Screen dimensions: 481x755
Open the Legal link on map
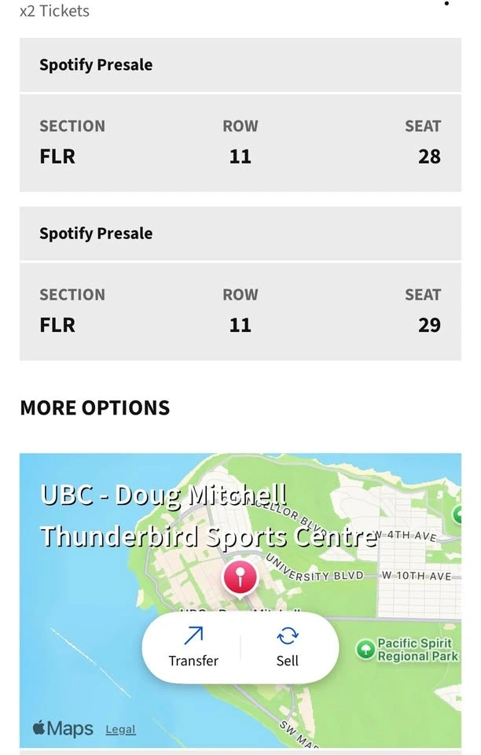point(120,729)
